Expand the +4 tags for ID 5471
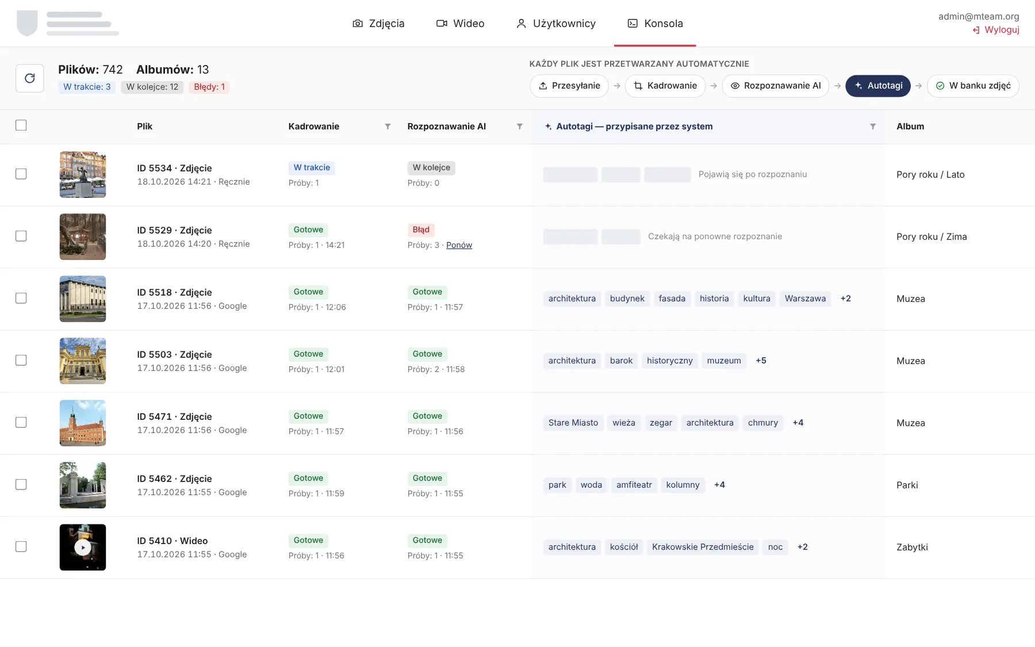The image size is (1035, 647). pos(798,423)
